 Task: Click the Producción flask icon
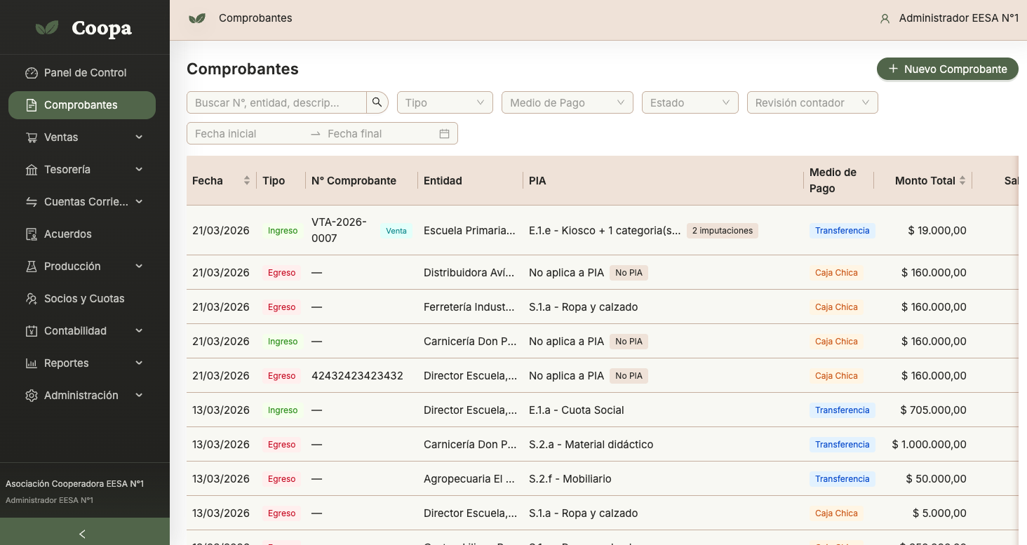pos(32,267)
